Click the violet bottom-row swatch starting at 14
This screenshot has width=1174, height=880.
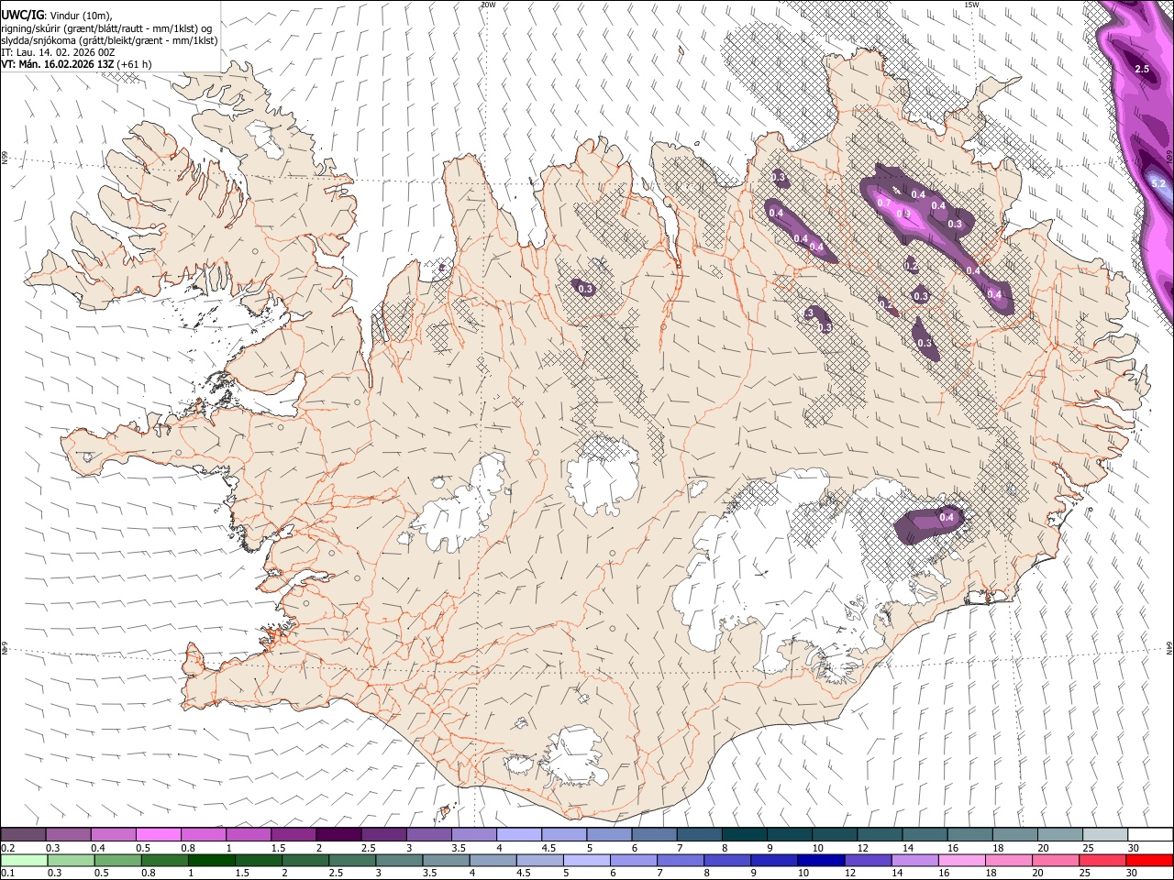[914, 861]
